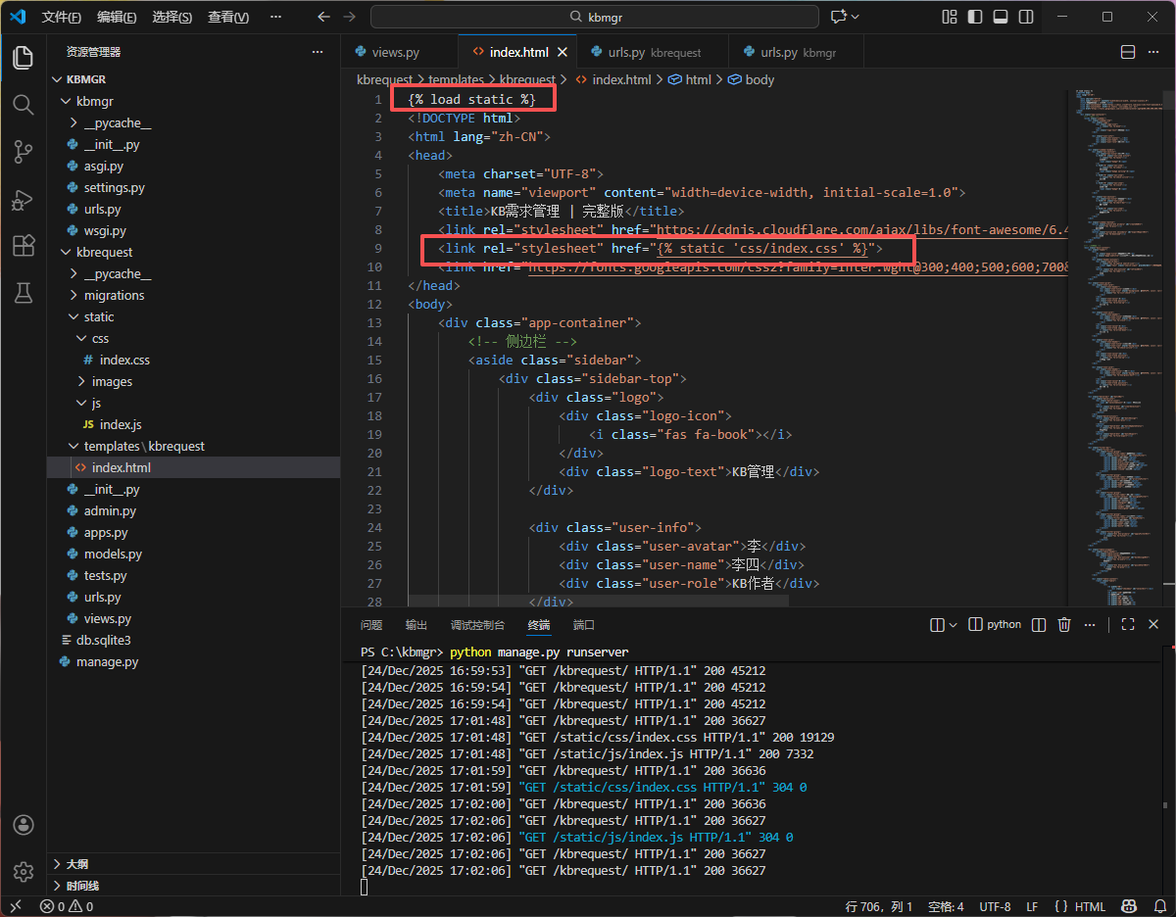Expand the 大纲 outline section
This screenshot has width=1176, height=917.
[76, 864]
